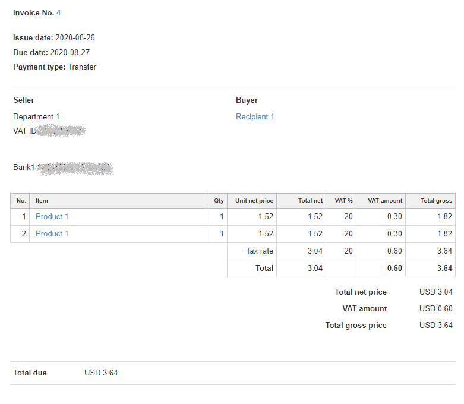The image size is (464, 404).
Task: Click the USD 3.04 total net price
Action: (436, 292)
